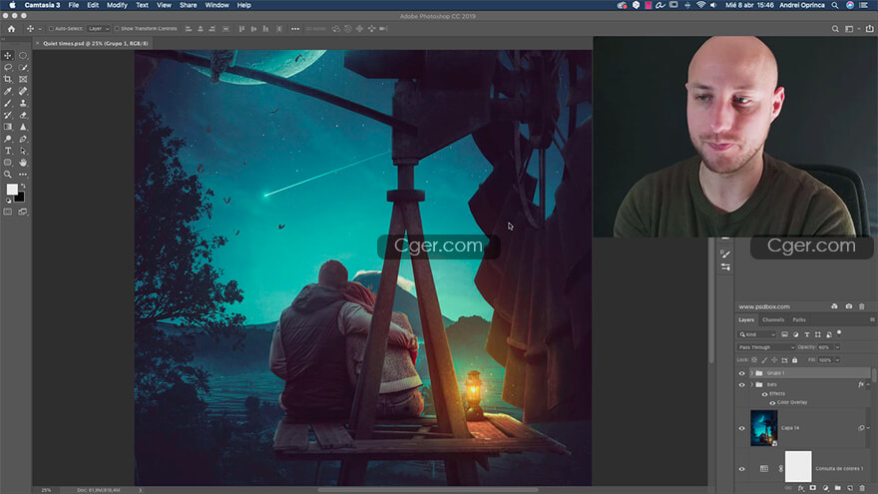The height and width of the screenshot is (494, 878).
Task: Select the Crop tool
Action: click(x=8, y=79)
